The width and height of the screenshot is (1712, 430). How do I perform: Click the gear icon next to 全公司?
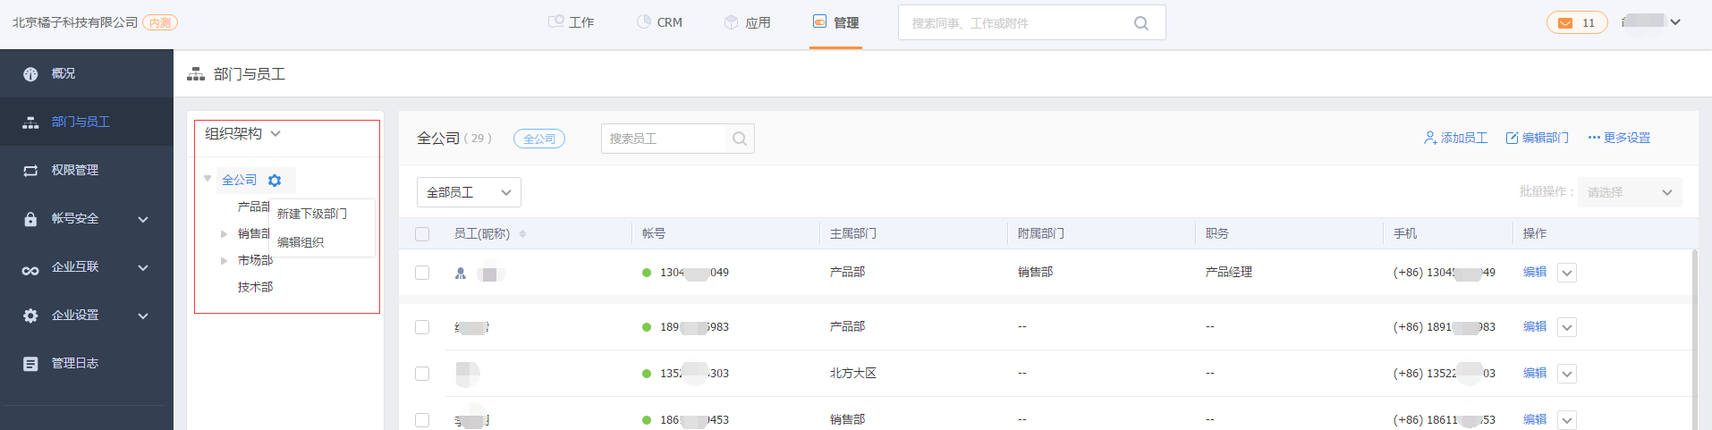pyautogui.click(x=275, y=181)
